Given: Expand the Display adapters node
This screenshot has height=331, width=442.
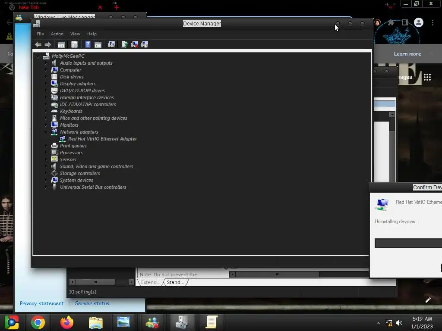Looking at the screenshot, I should [x=46, y=84].
